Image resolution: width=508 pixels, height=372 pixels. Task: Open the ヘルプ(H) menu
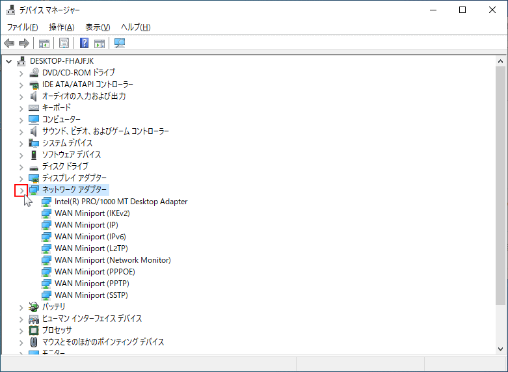pyautogui.click(x=136, y=27)
